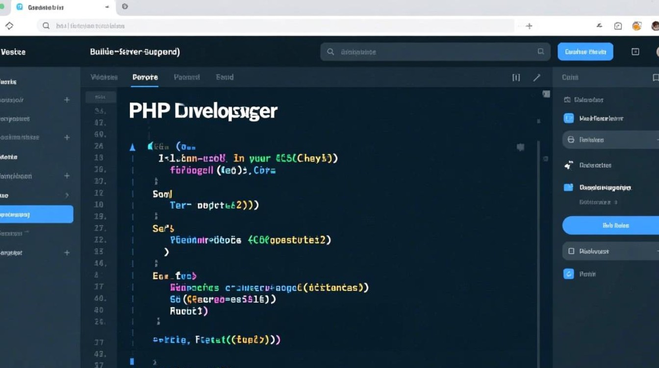Click the blue folder icon in the right panel
The width and height of the screenshot is (659, 368).
(569, 187)
